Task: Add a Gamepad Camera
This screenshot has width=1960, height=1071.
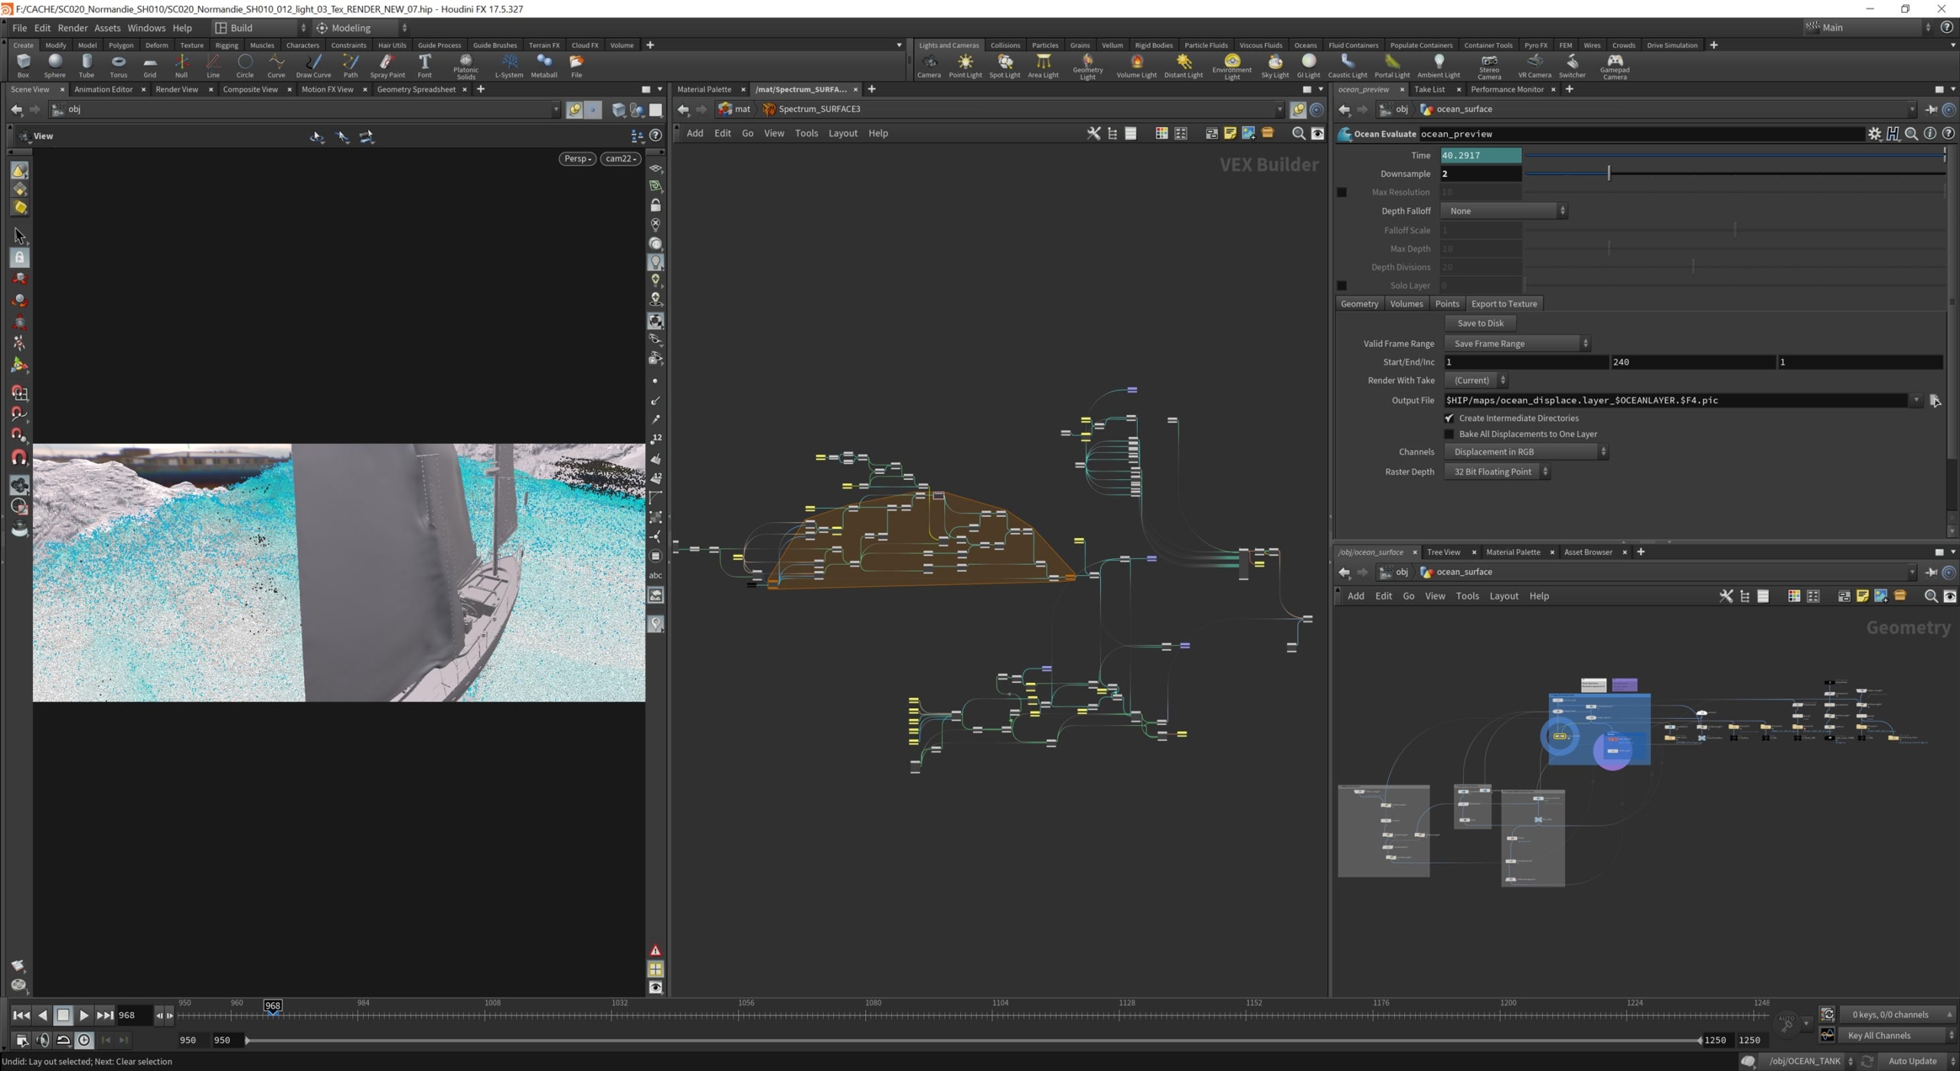Action: click(1615, 67)
